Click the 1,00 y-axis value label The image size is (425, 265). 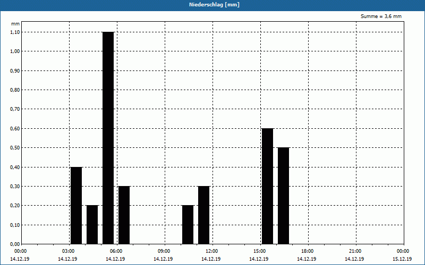[x=15, y=51]
